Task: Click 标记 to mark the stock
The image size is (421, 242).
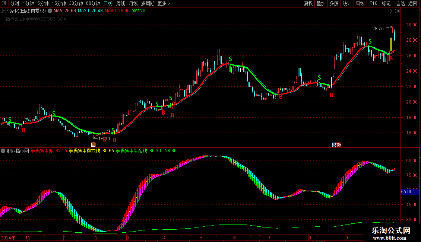Action: [x=386, y=3]
